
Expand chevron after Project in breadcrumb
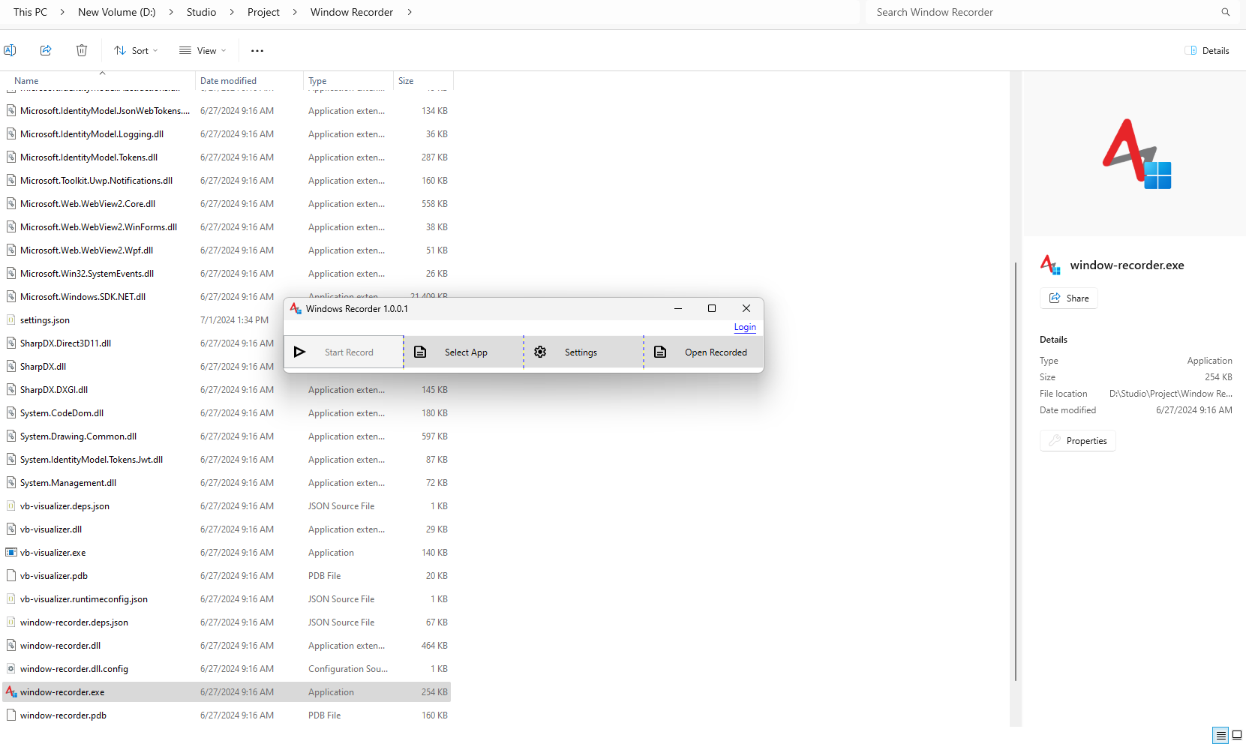tap(295, 12)
